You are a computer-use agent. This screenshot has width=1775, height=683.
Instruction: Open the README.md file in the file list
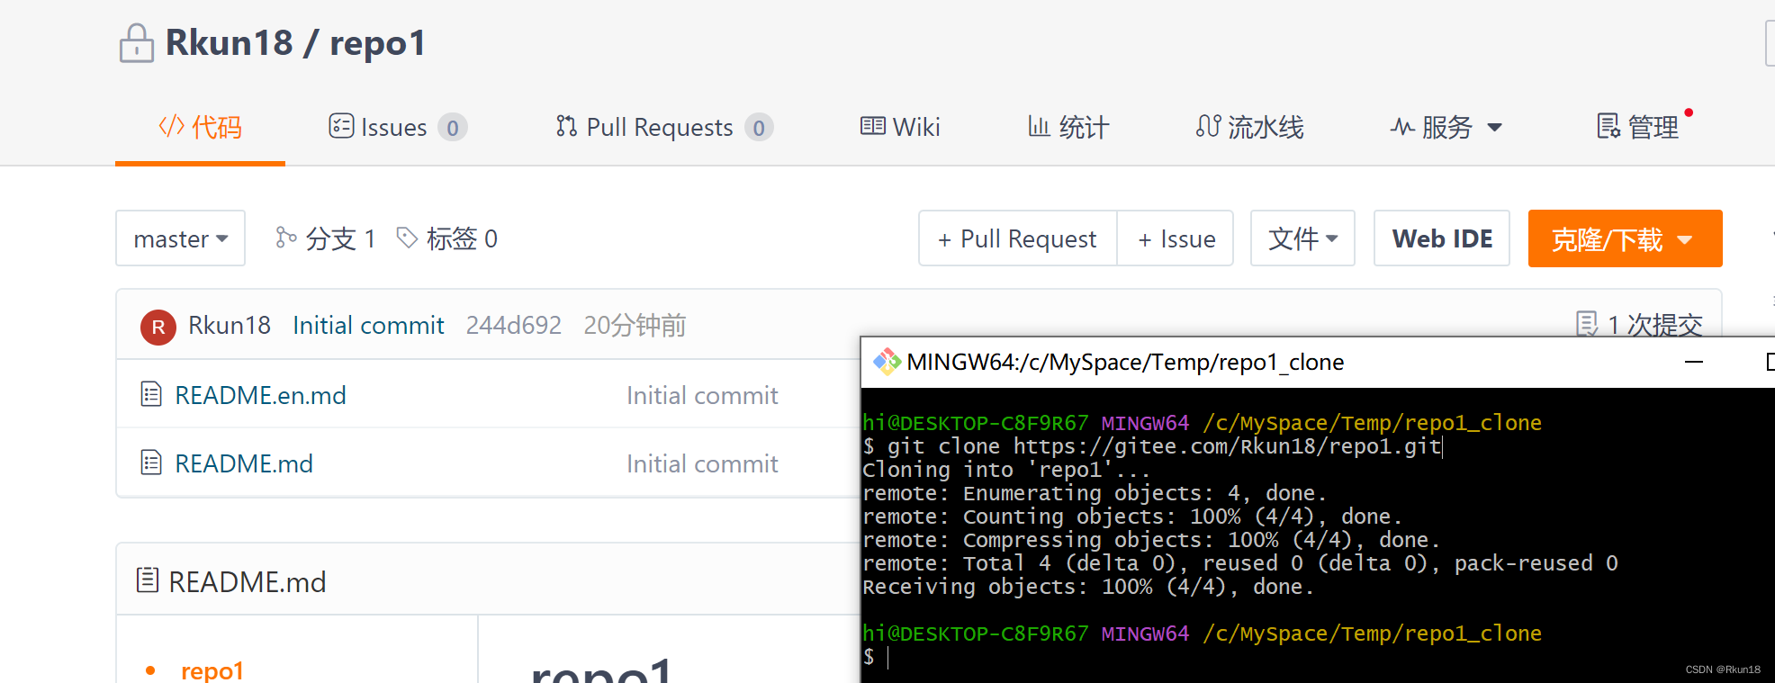pyautogui.click(x=244, y=463)
